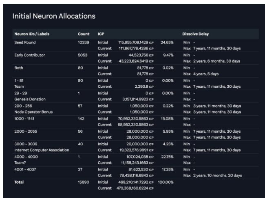Screen dimensions: 265x198
Task: Click the 17.35% percentage
Action: (x=168, y=169)
